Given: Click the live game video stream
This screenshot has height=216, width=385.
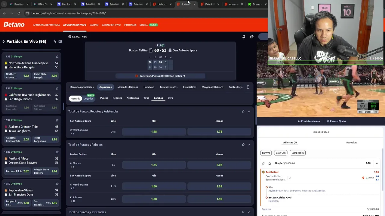Looking at the screenshot, I should 321,91.
